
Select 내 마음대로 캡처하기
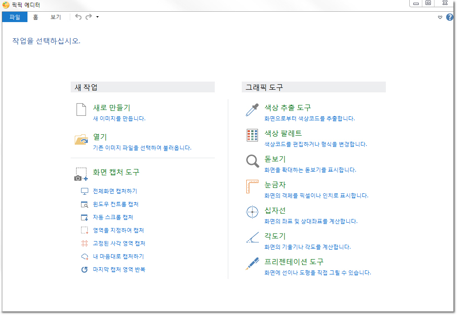pos(118,256)
